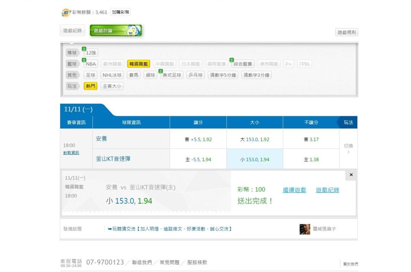Select the 猜數字5分鐘 game
Image resolution: width=411 pixels, height=272 pixels.
tap(223, 75)
